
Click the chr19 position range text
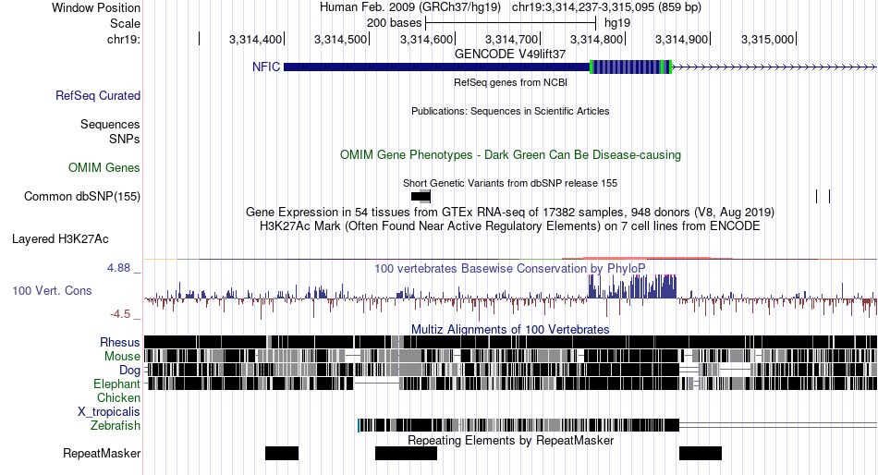(606, 7)
